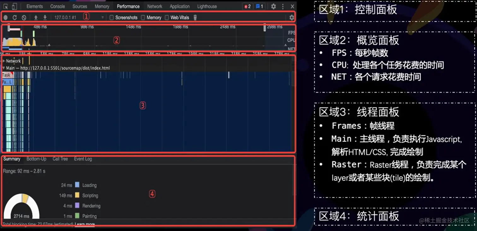
Task: Clear recordings using the block icon
Action: pyautogui.click(x=24, y=18)
